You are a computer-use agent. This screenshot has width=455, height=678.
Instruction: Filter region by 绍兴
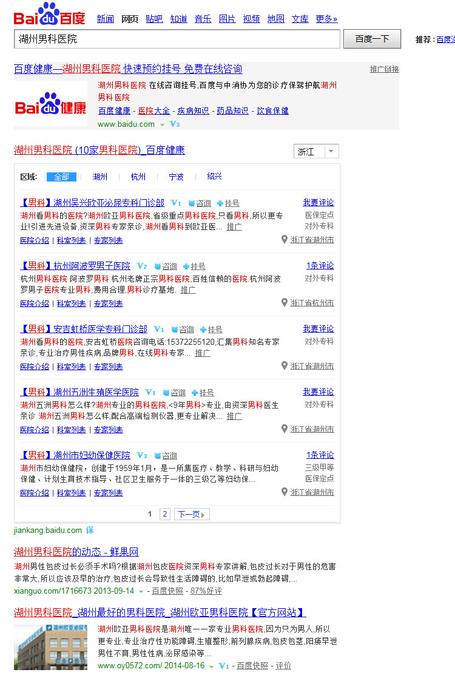pyautogui.click(x=214, y=177)
